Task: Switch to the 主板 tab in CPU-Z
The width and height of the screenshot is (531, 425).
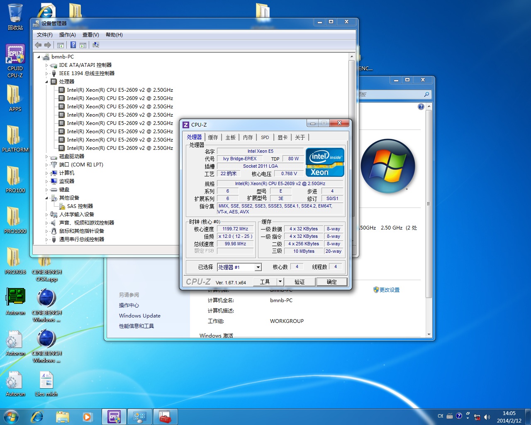Action: click(x=230, y=137)
